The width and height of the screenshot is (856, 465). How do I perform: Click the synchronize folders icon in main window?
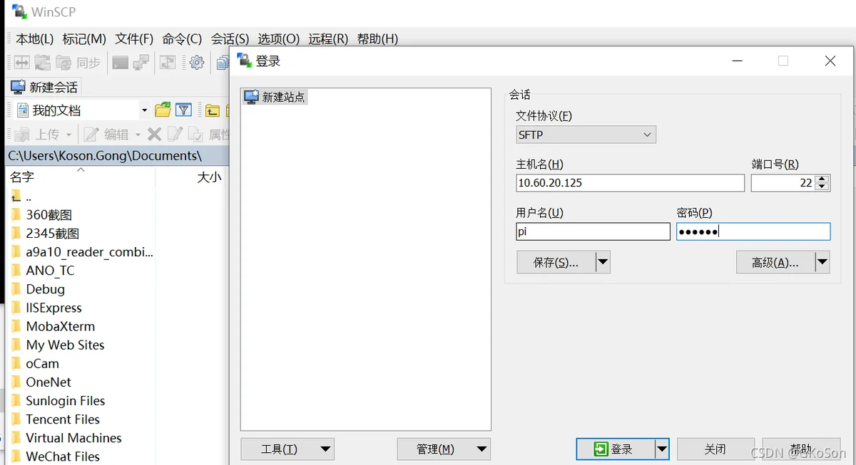point(43,63)
